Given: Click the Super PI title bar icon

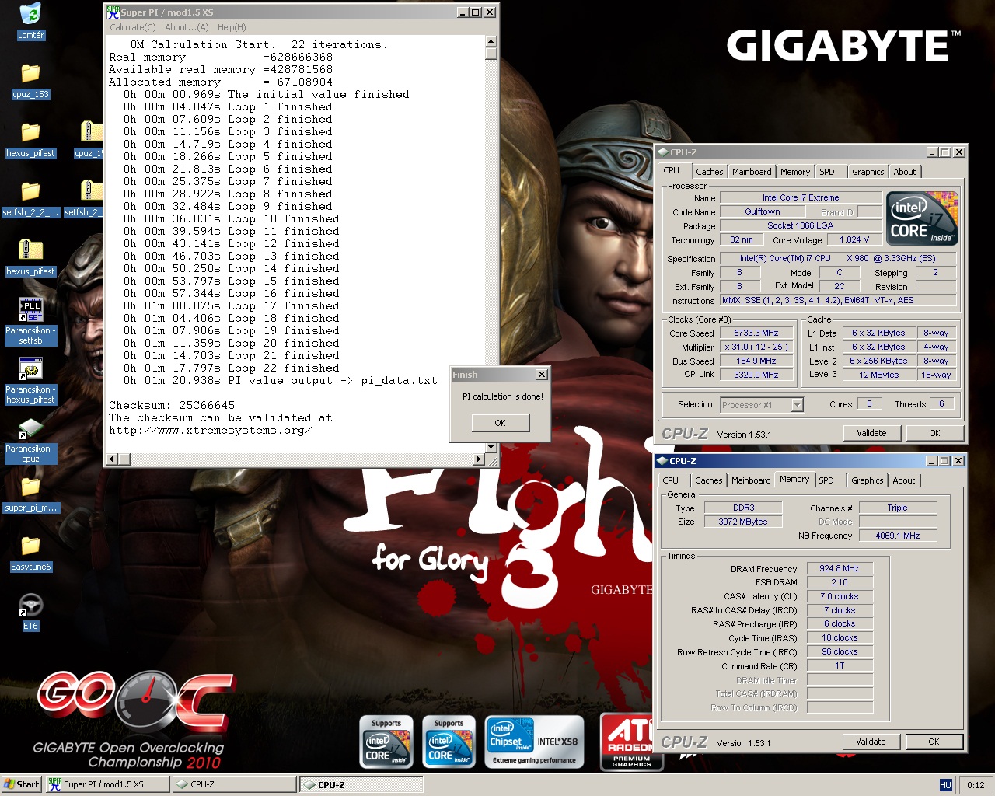Looking at the screenshot, I should [113, 12].
